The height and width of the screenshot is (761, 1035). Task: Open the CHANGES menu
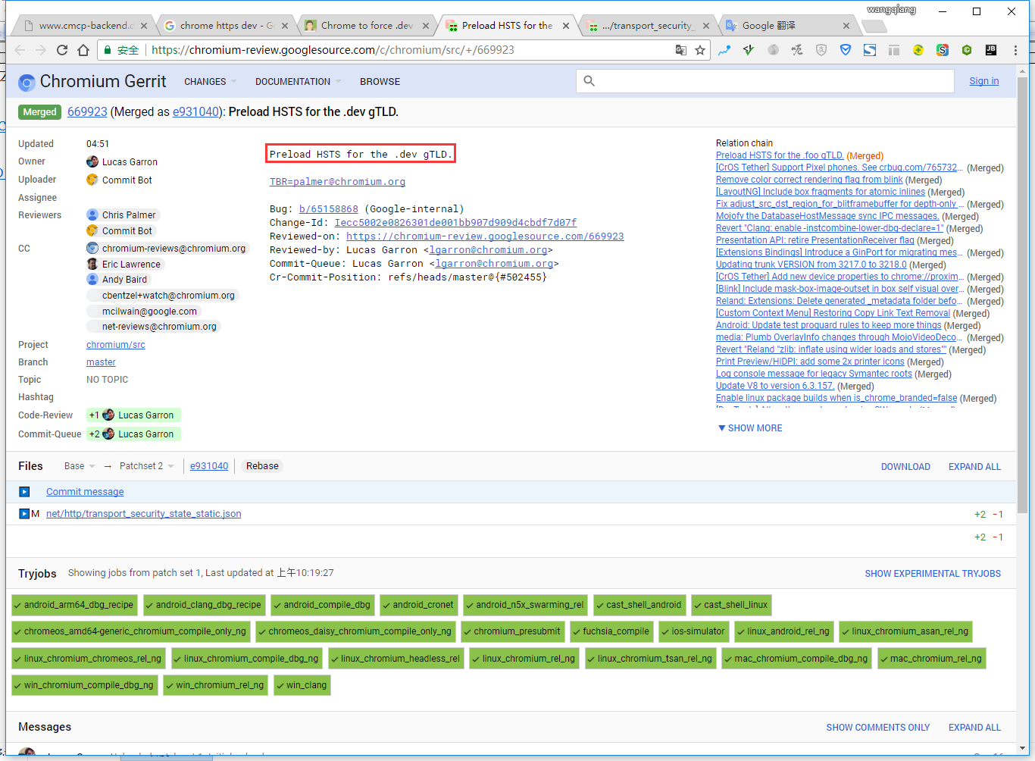[210, 82]
